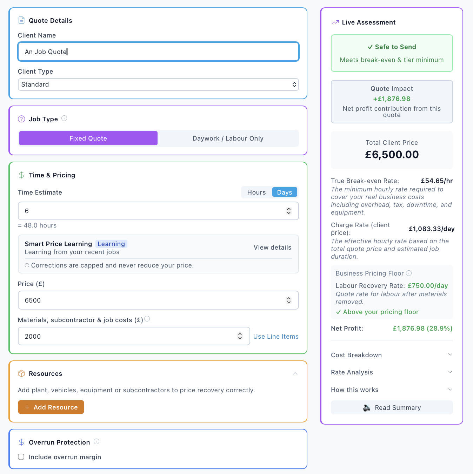Click the info icon by Materials costs label

147,319
